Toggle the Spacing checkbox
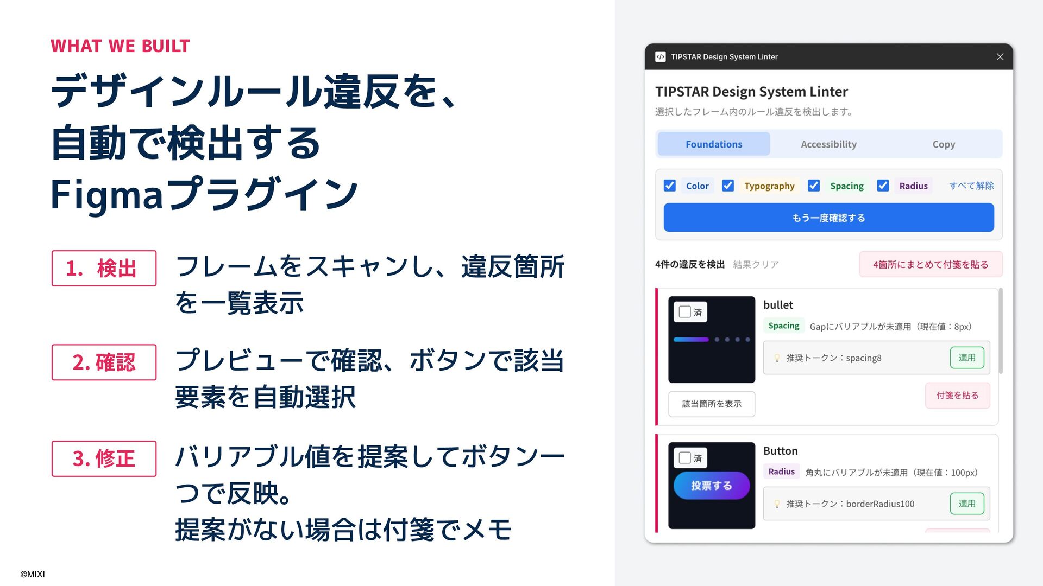The image size is (1043, 586). click(814, 186)
